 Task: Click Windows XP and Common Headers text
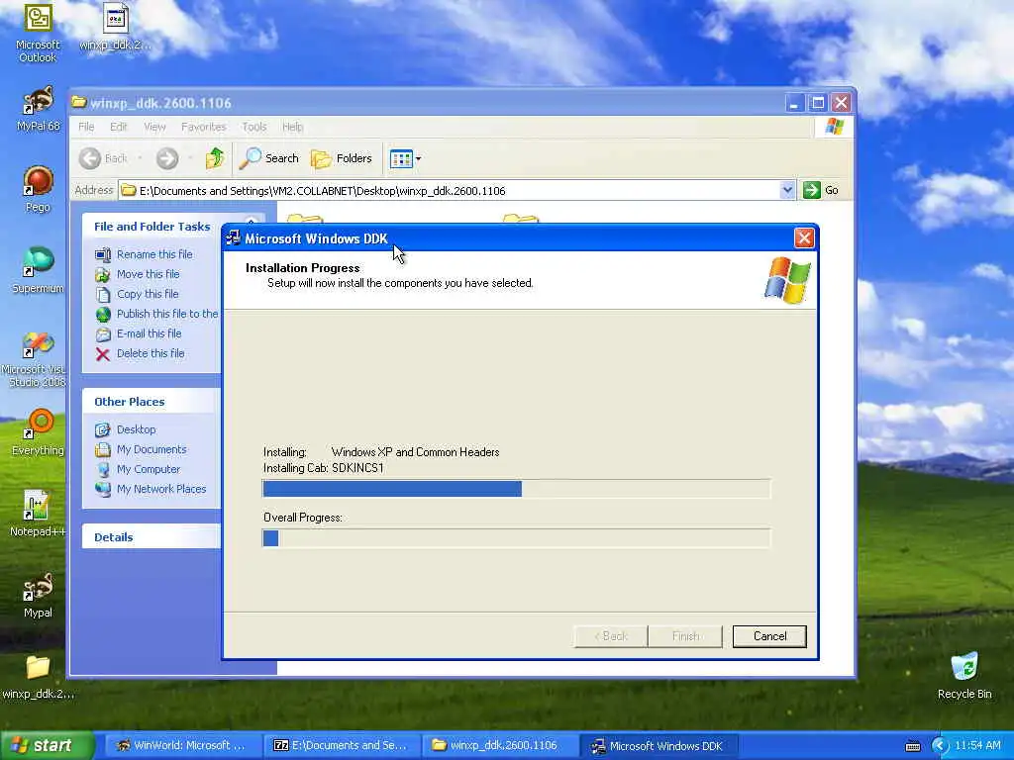(x=415, y=452)
